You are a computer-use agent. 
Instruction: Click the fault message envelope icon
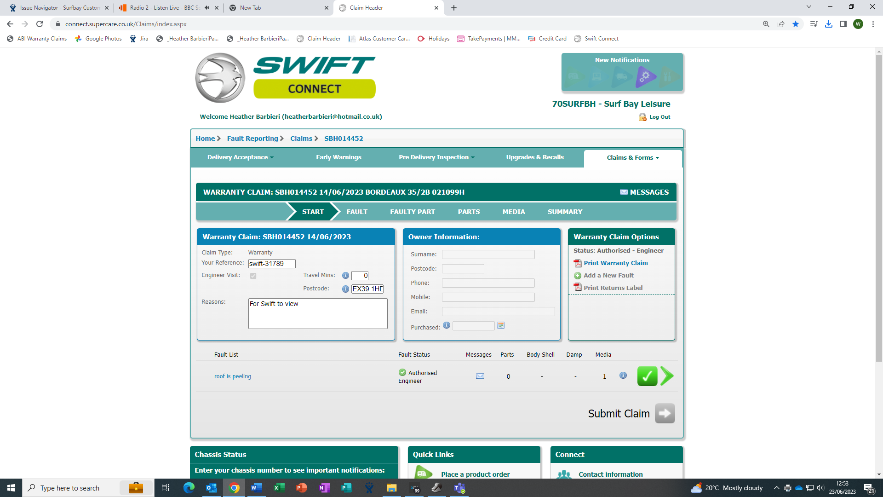tap(480, 376)
